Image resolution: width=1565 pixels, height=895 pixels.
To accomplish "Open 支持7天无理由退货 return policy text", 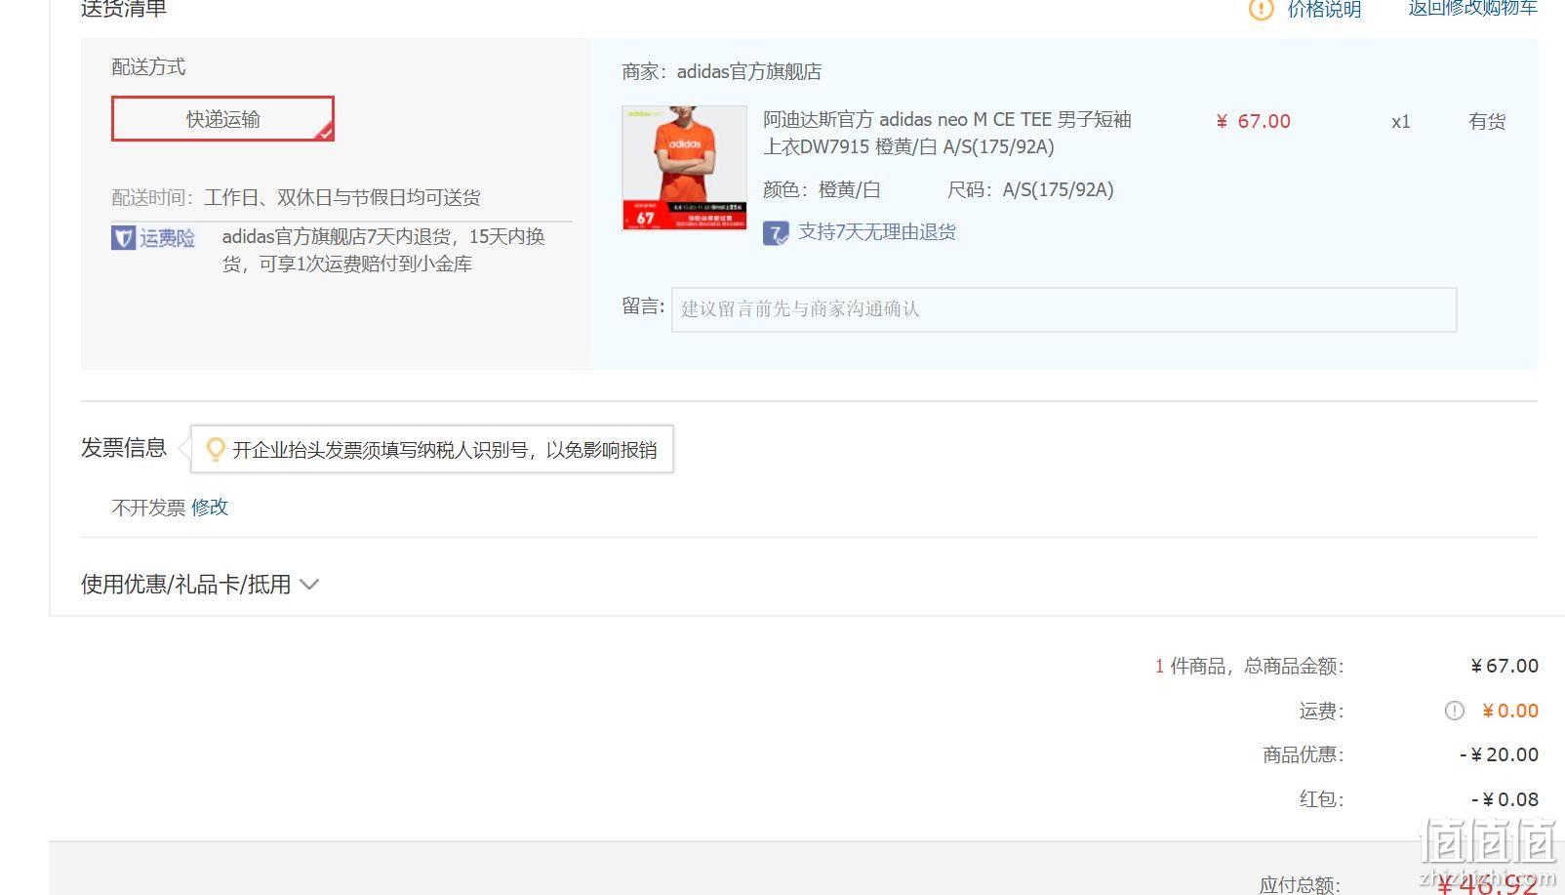I will pos(877,232).
